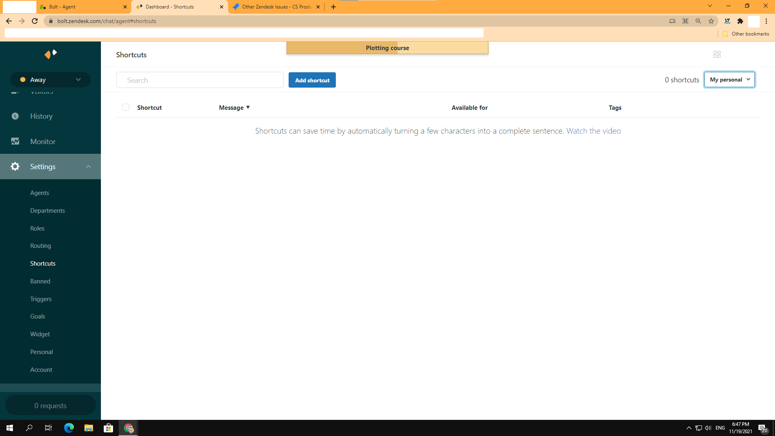The image size is (775, 436).
Task: Open browser extensions puzzle icon
Action: pos(740,21)
